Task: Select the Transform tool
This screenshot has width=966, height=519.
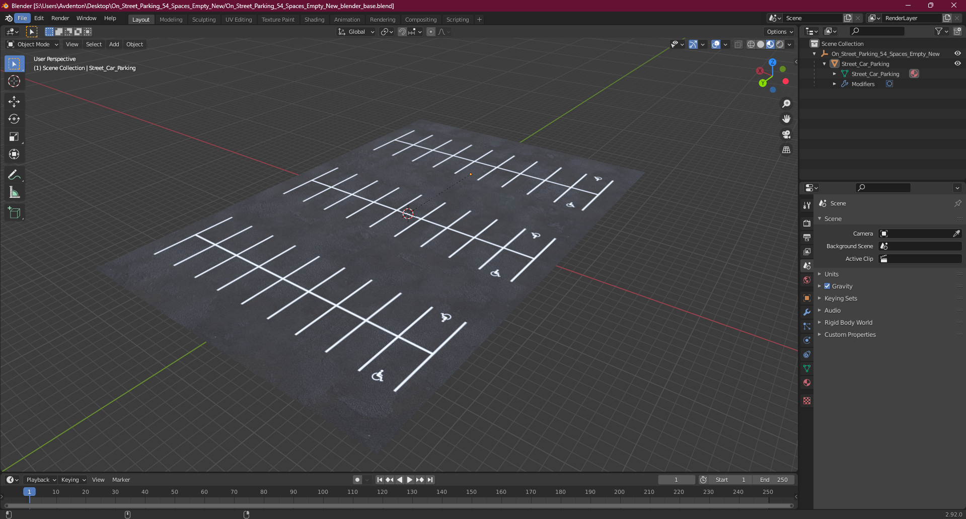Action: click(x=14, y=154)
